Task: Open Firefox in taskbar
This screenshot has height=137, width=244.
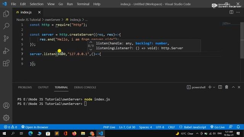Action: (74, 134)
